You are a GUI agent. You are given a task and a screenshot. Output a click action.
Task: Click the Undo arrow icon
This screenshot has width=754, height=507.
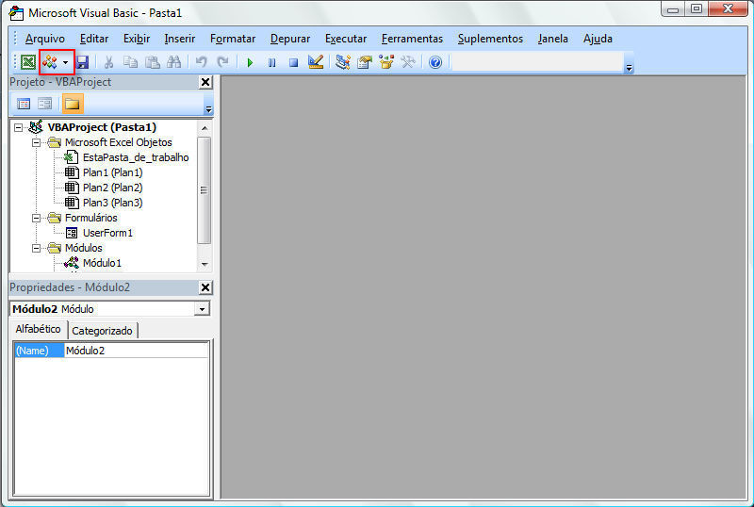click(202, 62)
